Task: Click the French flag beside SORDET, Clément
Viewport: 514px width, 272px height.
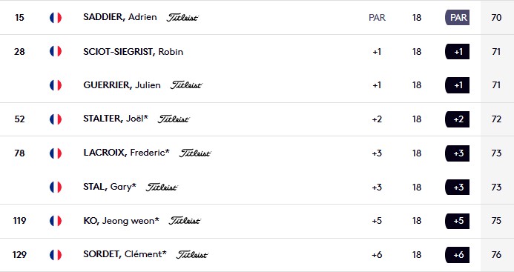Action: point(56,255)
